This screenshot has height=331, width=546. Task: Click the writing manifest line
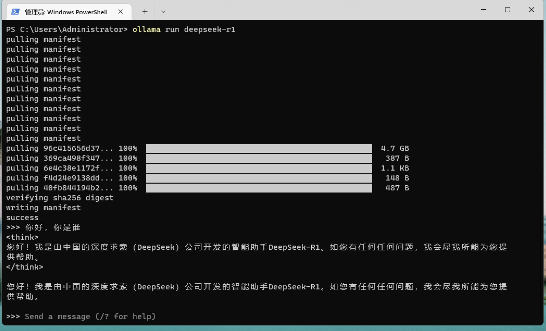pyautogui.click(x=44, y=208)
